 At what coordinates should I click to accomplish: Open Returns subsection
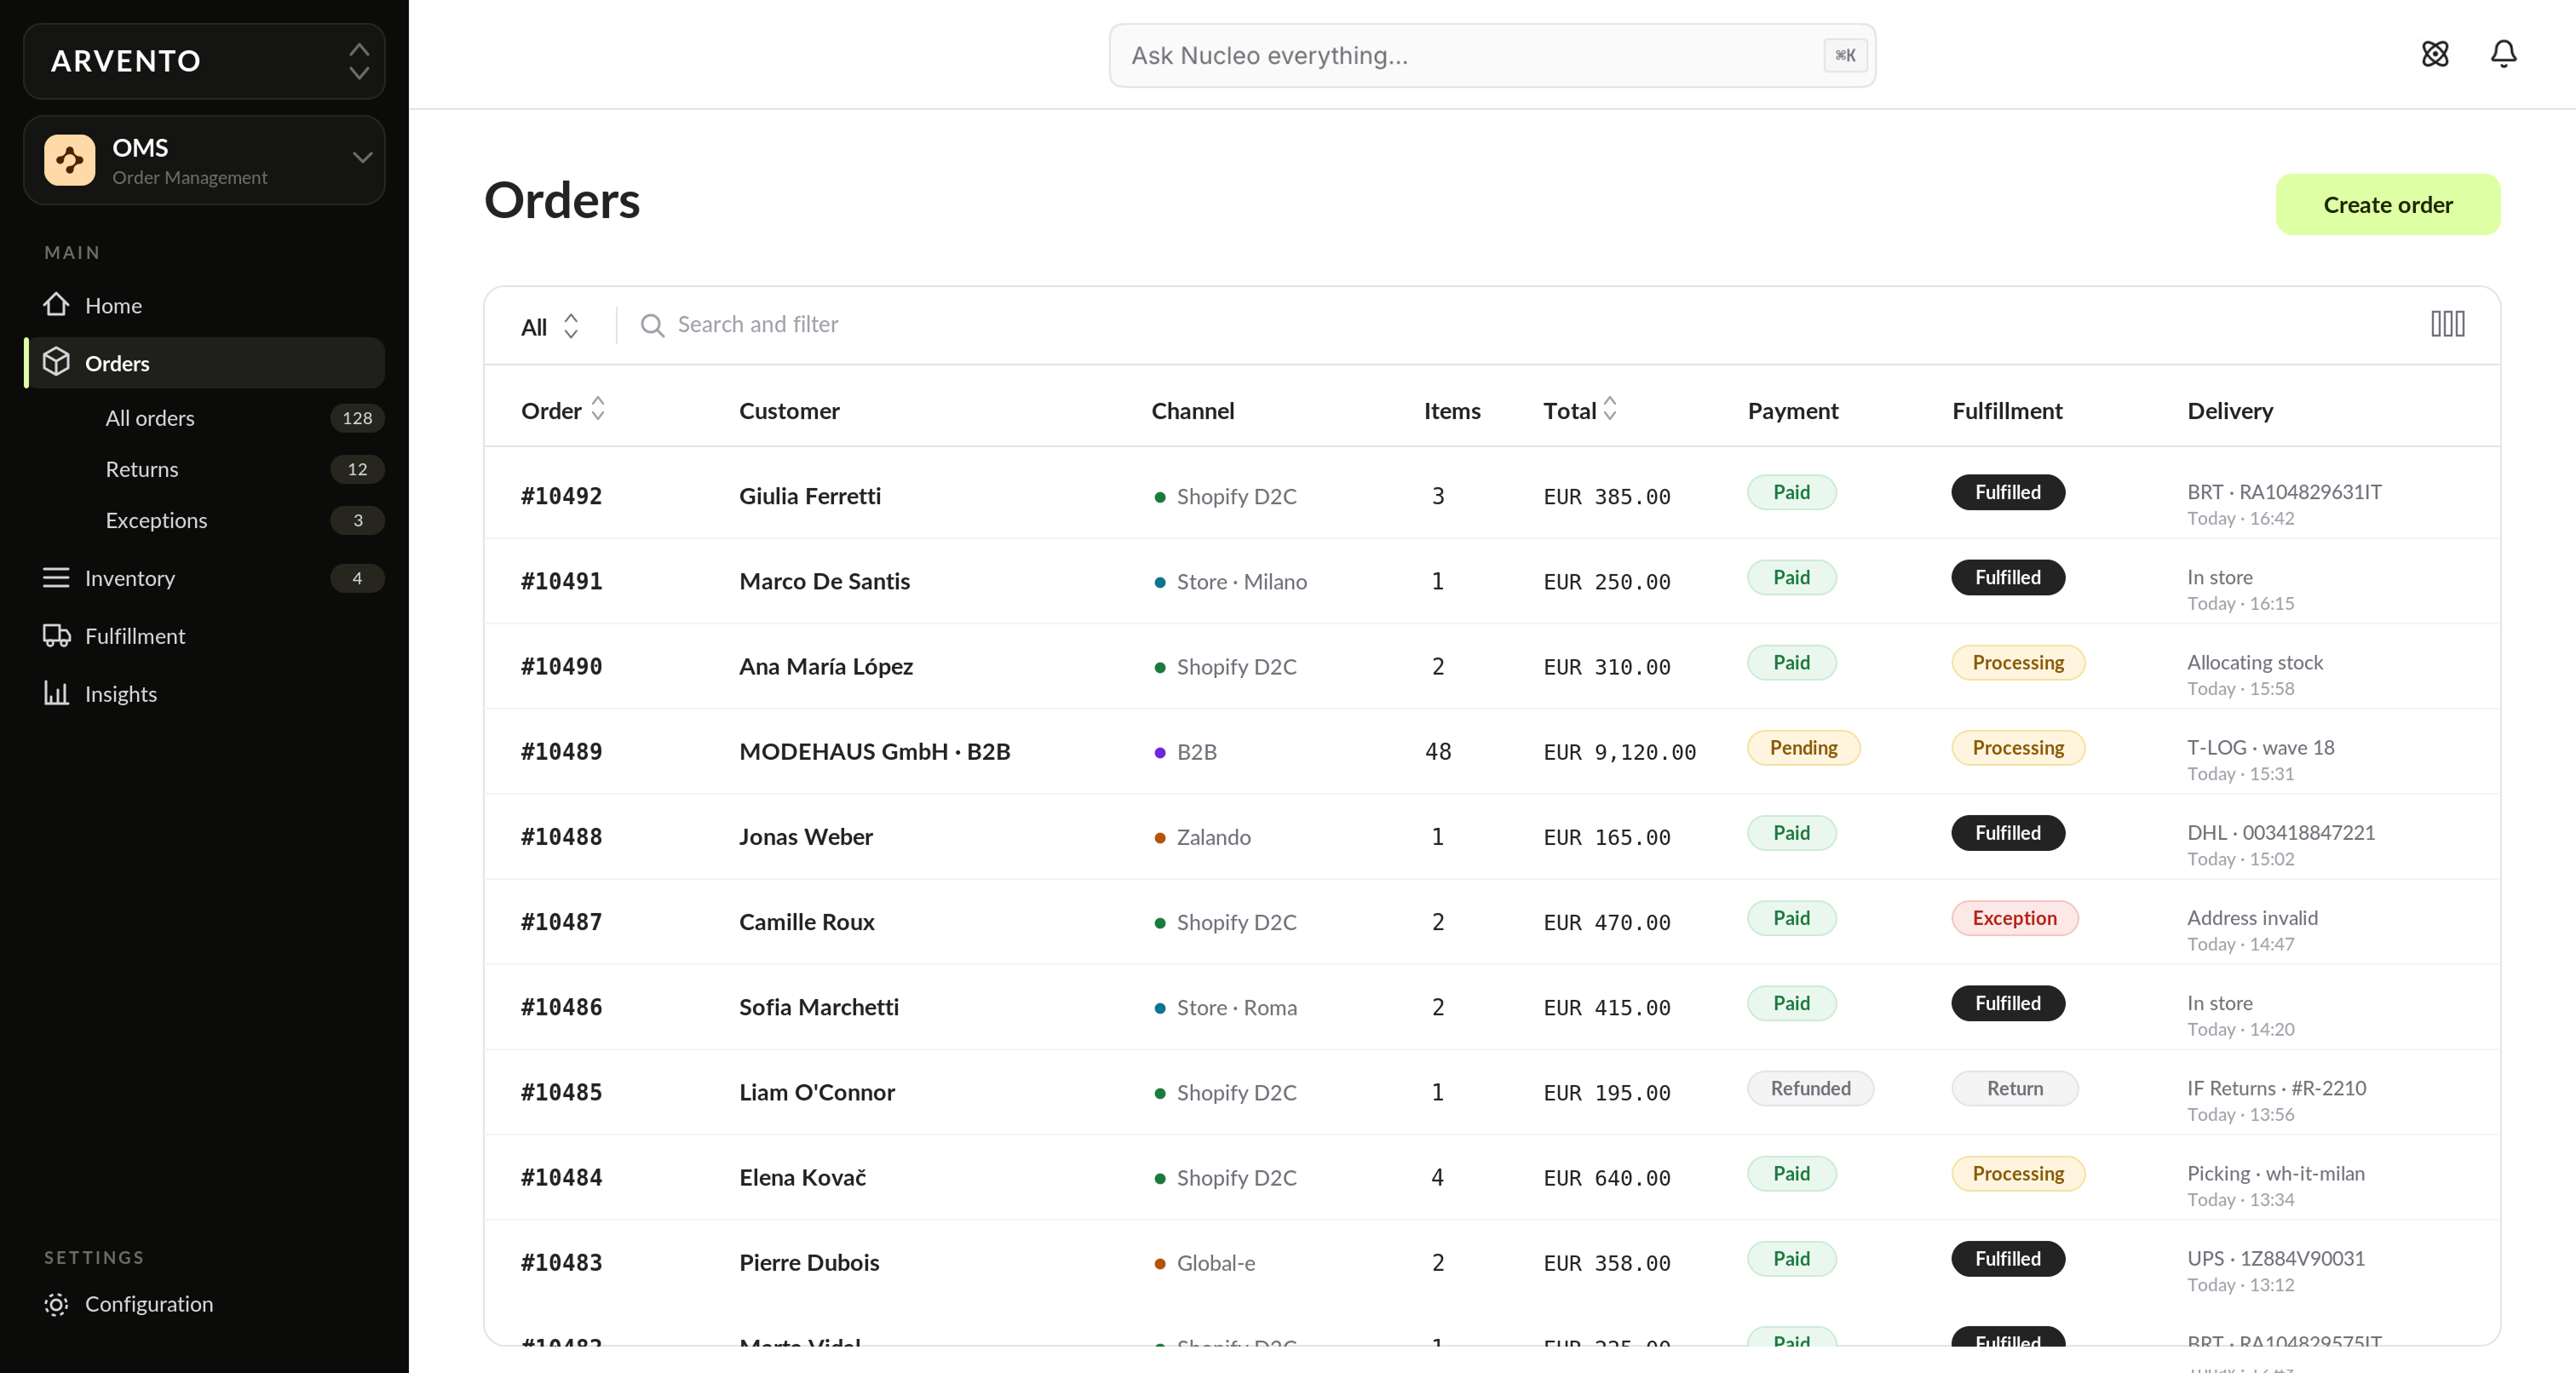tap(142, 469)
